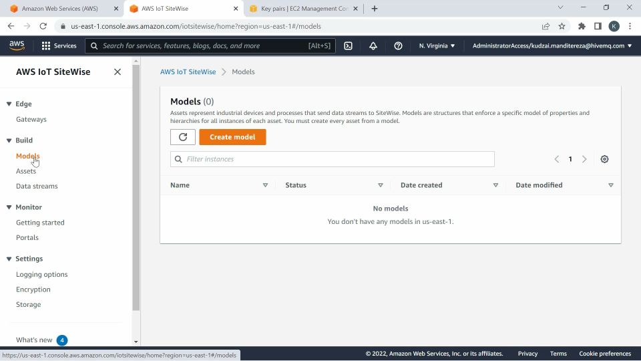The width and height of the screenshot is (641, 361).
Task: Go to next page of models
Action: [584, 159]
